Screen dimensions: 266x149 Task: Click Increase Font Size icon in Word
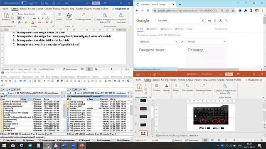(47, 22)
